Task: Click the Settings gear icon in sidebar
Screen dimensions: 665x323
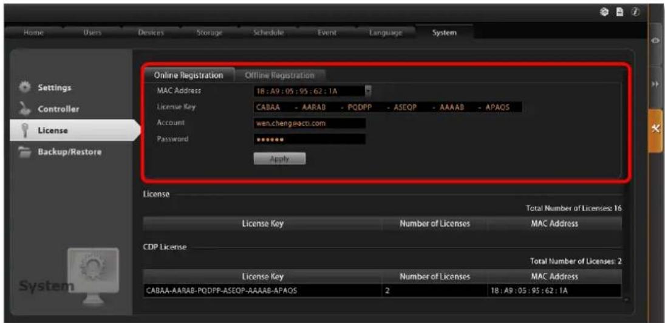Action: [x=26, y=87]
